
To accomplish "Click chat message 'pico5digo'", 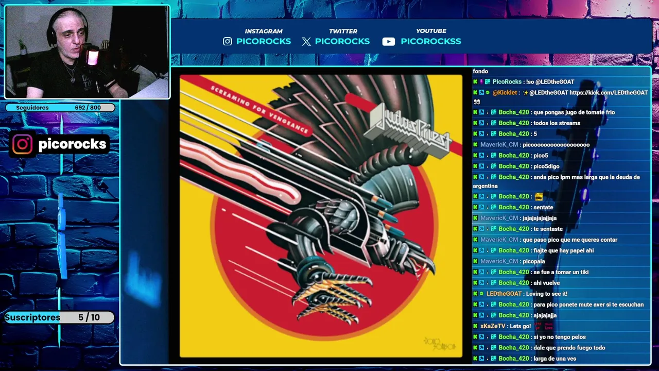I will tap(546, 166).
